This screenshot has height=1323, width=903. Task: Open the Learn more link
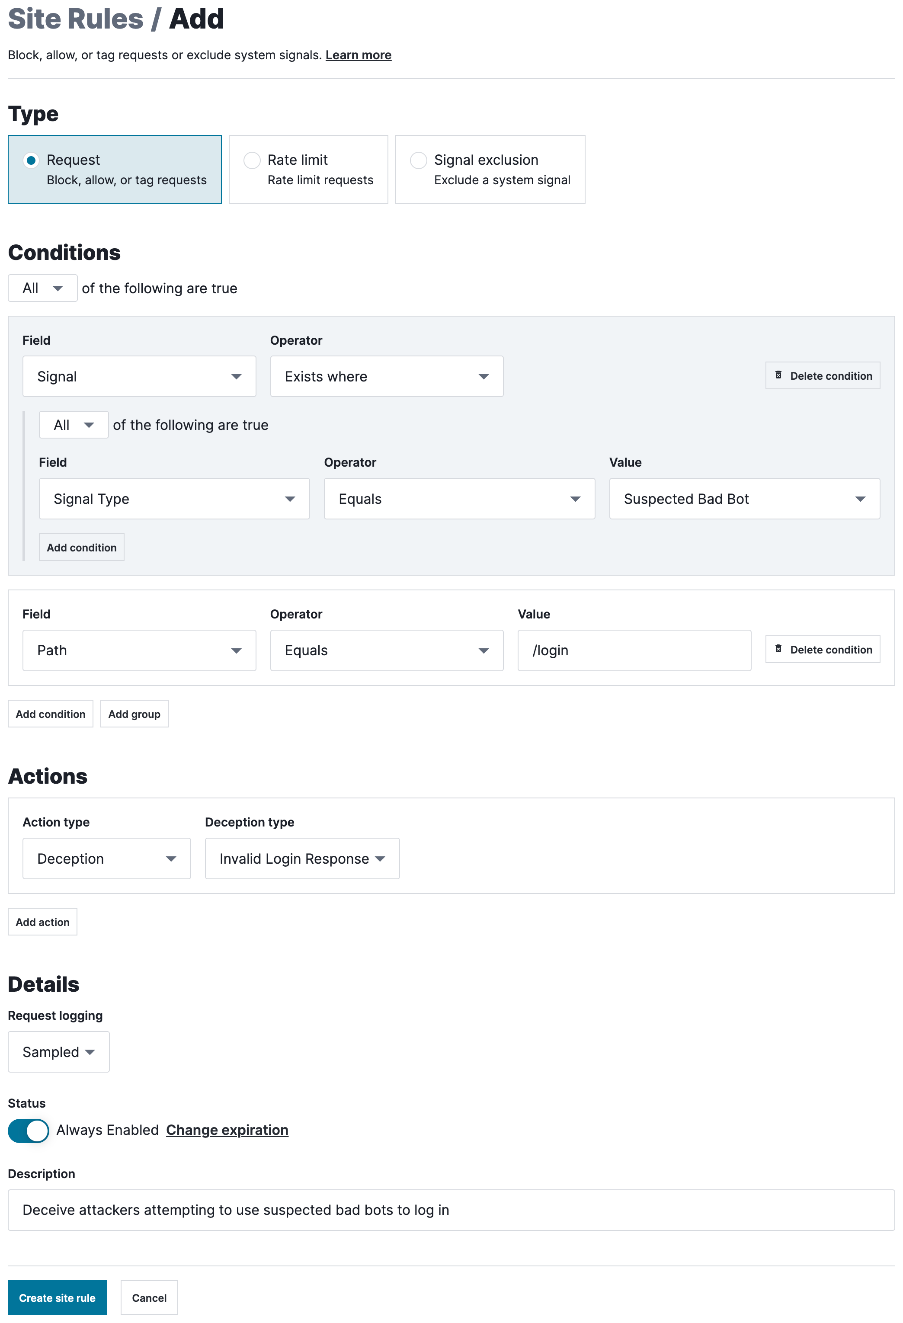tap(358, 55)
